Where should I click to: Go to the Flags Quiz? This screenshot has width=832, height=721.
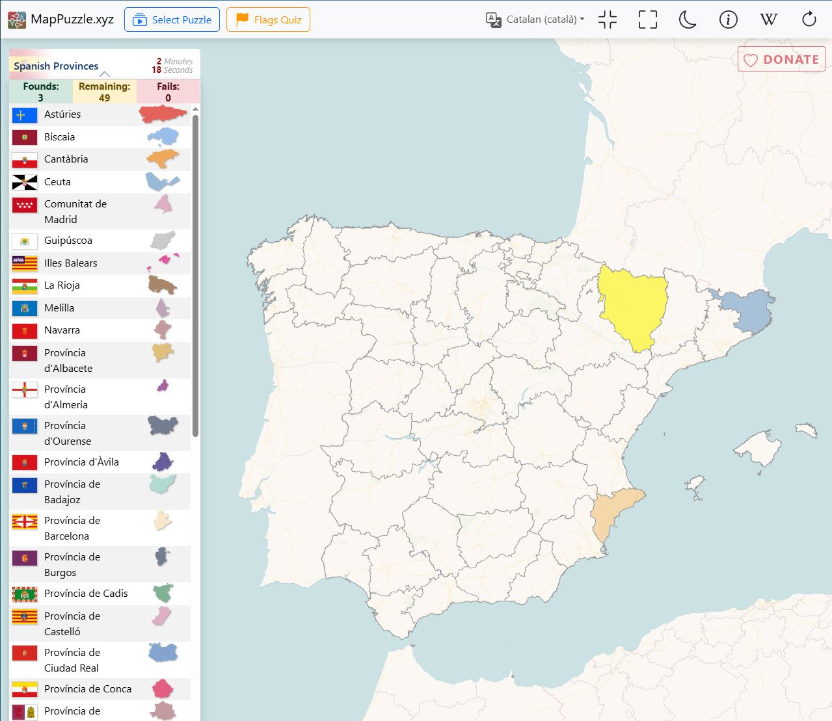[x=268, y=20]
